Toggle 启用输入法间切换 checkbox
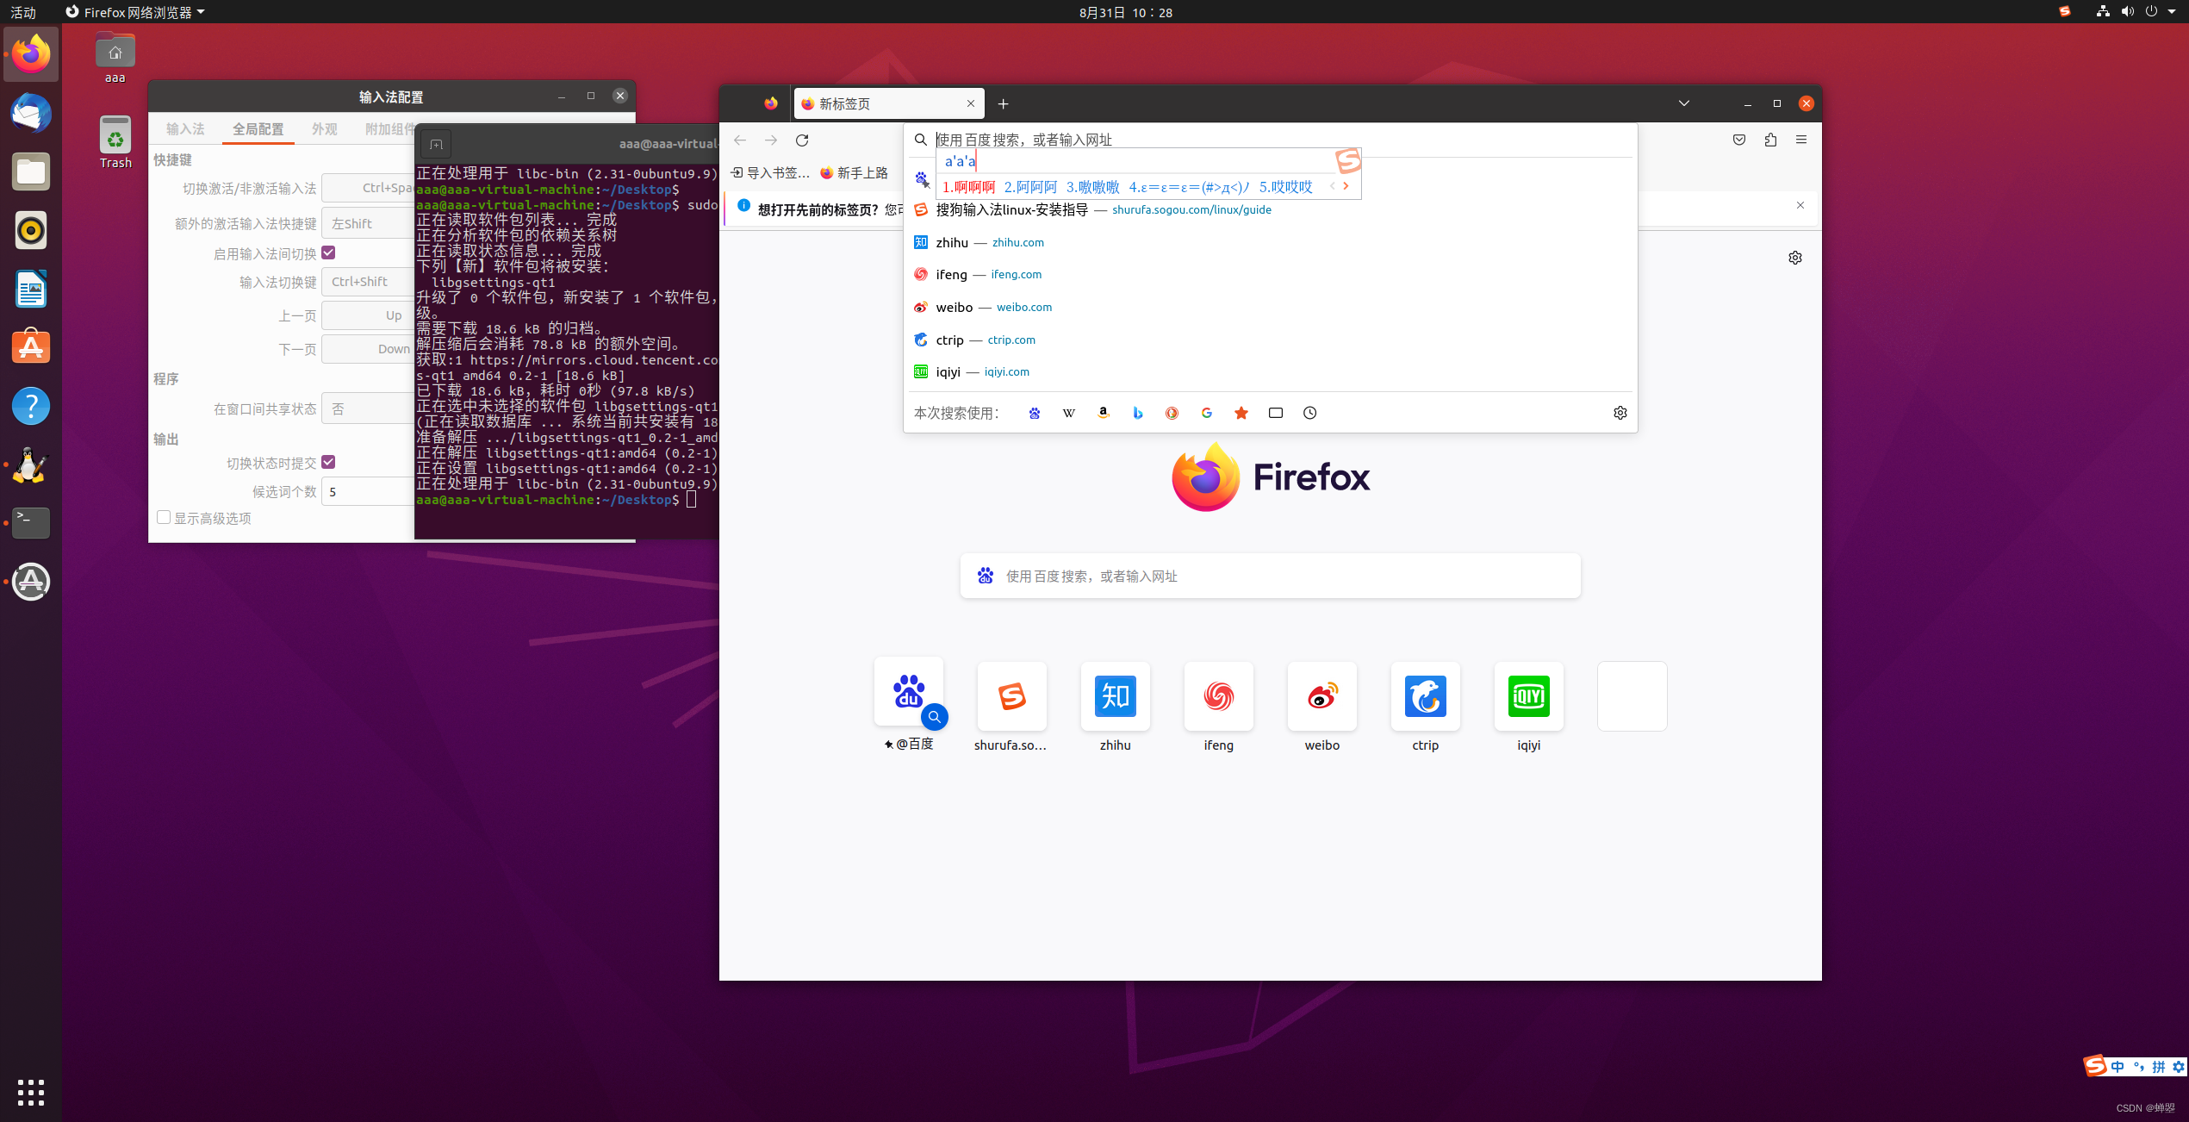 [328, 253]
